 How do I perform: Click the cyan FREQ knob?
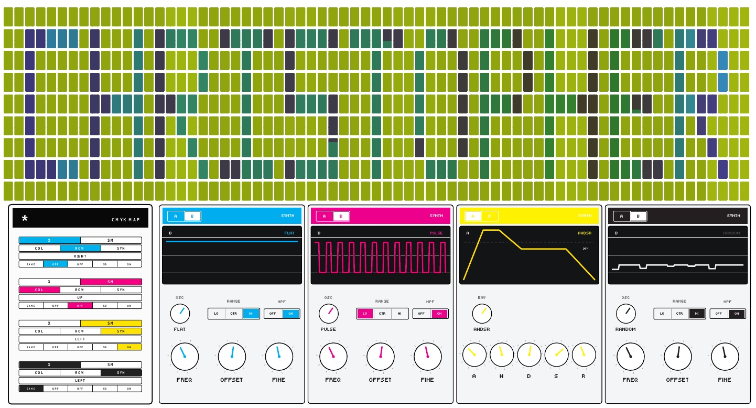pos(185,357)
